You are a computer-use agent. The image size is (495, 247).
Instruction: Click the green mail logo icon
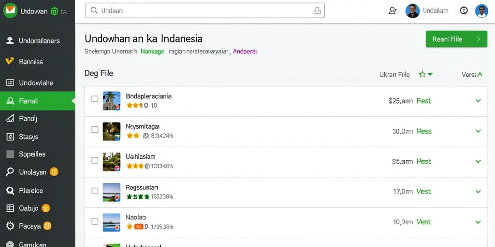point(10,11)
